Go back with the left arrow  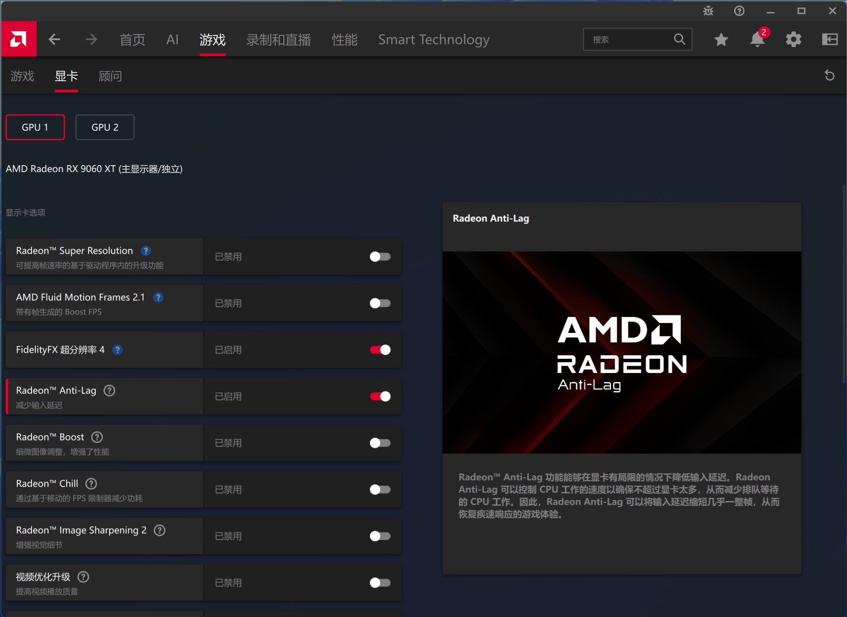(54, 40)
